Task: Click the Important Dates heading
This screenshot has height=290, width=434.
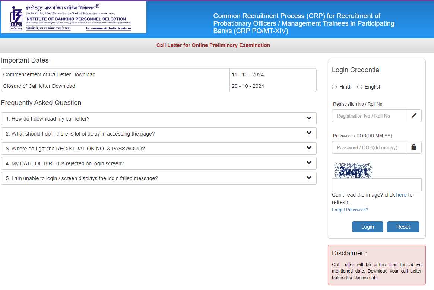Action: click(25, 60)
